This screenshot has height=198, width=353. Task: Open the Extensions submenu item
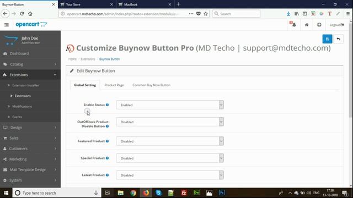pos(30,96)
